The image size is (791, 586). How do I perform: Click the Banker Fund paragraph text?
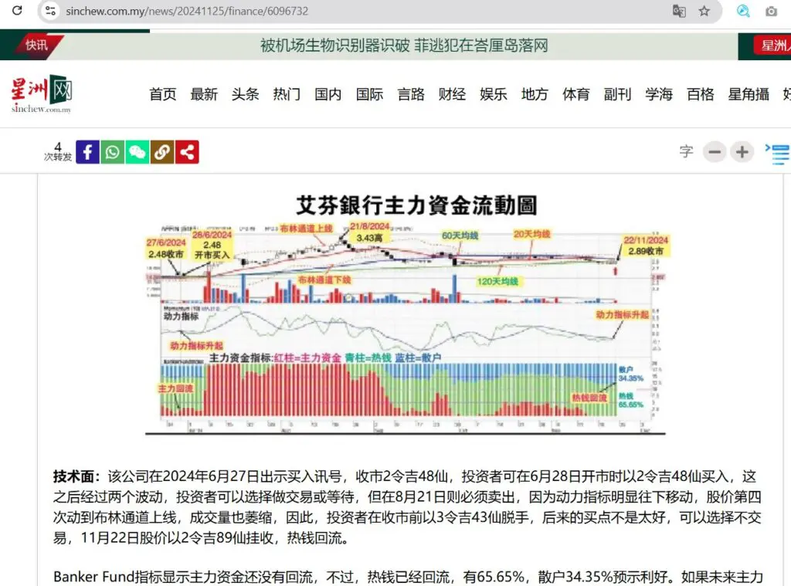pos(408,577)
